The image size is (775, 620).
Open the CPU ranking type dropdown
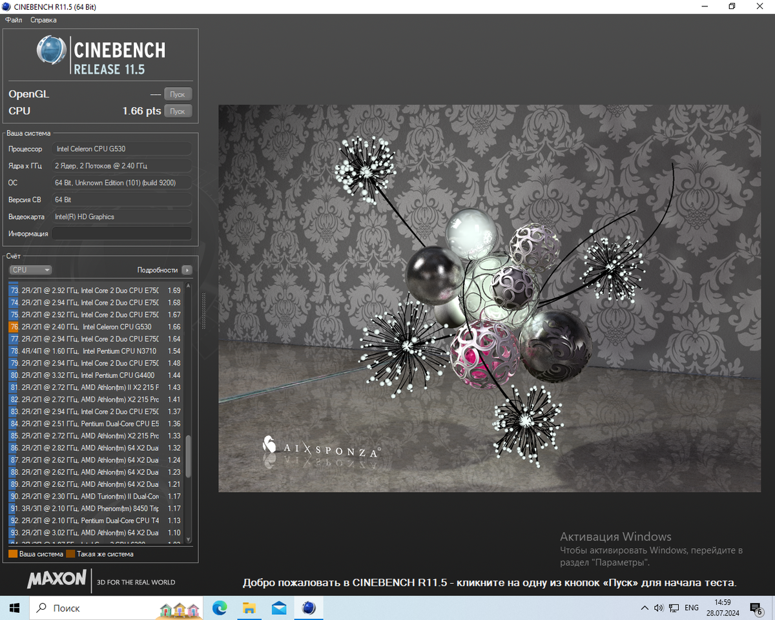pos(30,270)
